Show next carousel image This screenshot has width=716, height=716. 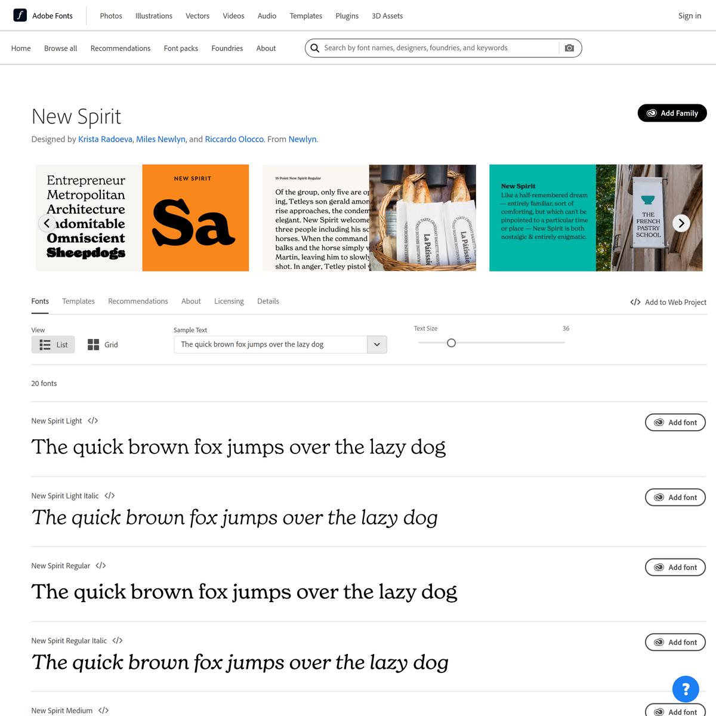click(681, 223)
